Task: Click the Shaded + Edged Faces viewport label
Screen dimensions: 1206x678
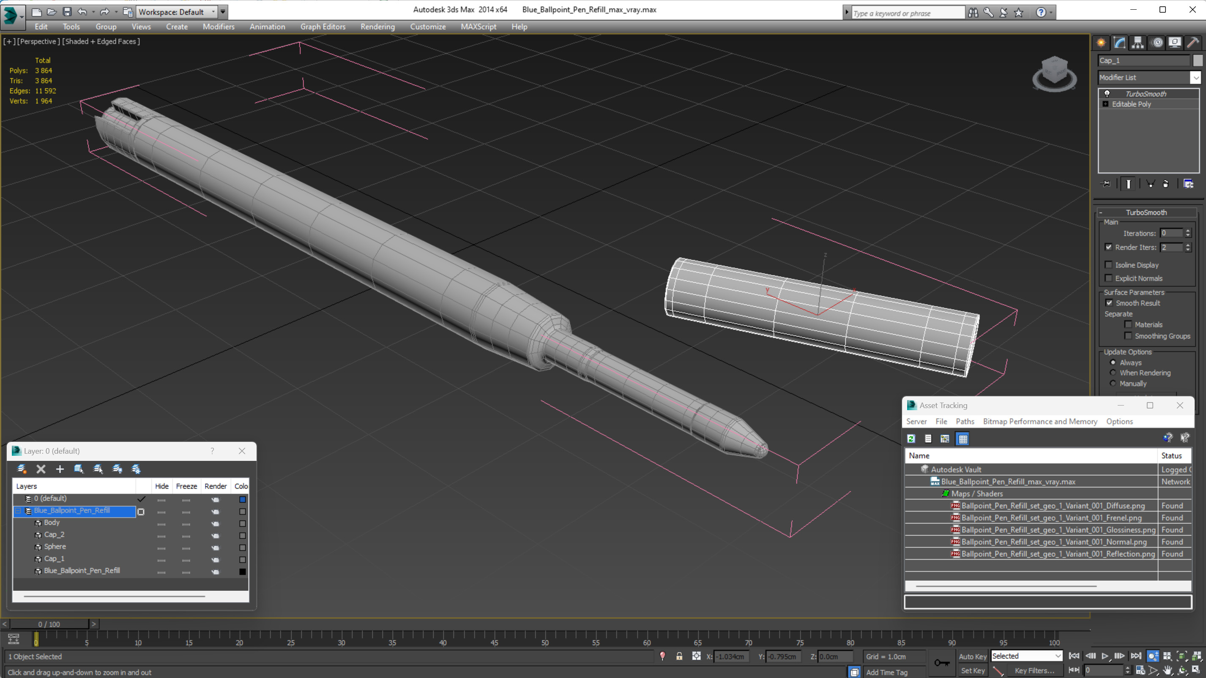Action: [101, 41]
